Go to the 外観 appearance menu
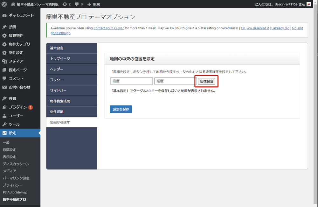 (x=12, y=98)
